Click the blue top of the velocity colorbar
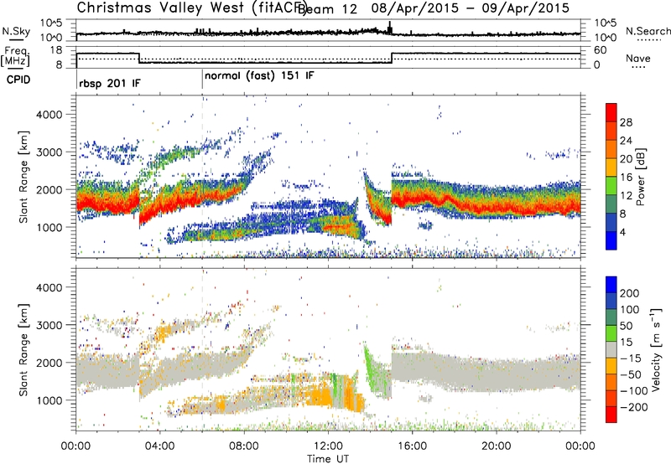Image resolution: width=671 pixels, height=464 pixels. click(x=611, y=284)
